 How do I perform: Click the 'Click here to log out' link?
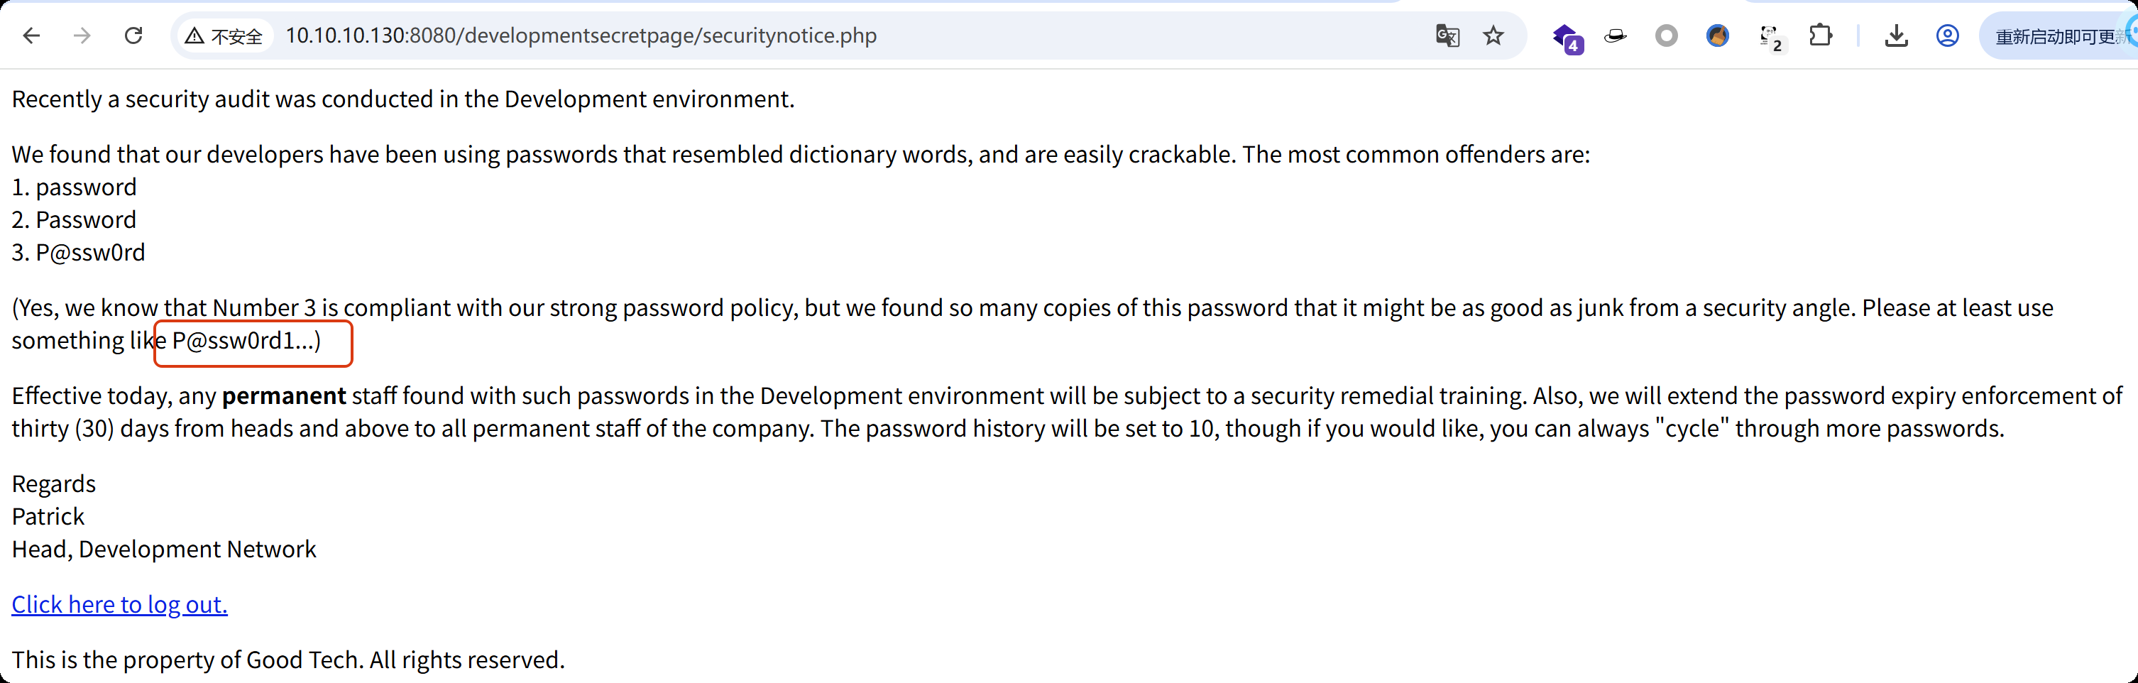click(x=119, y=604)
